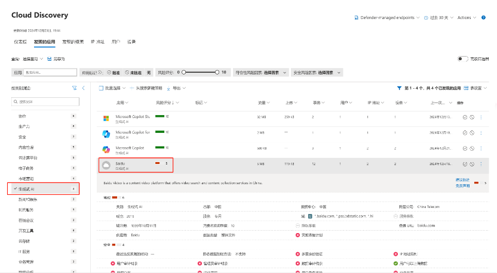Switch to the 用户 tab
This screenshot has width=497, height=273.
pyautogui.click(x=116, y=42)
